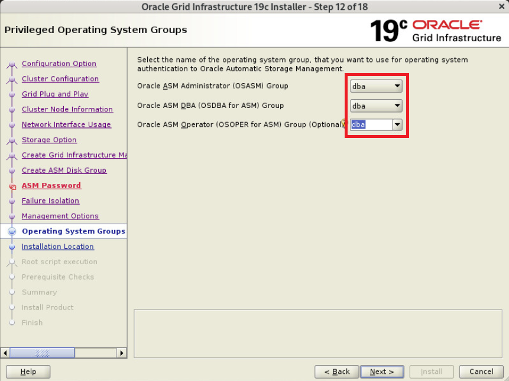
Task: Open Storage Option step
Action: (49, 140)
